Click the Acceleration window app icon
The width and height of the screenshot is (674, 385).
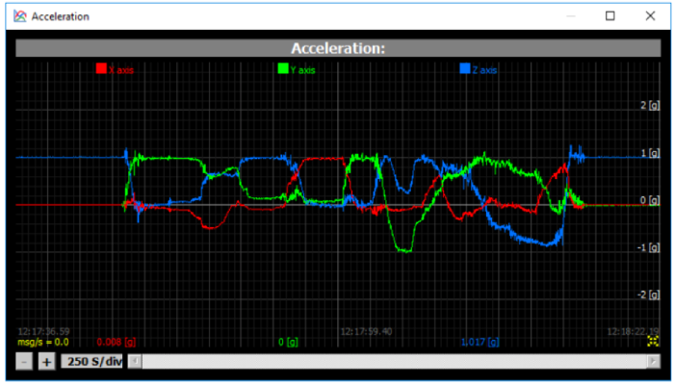pos(20,16)
